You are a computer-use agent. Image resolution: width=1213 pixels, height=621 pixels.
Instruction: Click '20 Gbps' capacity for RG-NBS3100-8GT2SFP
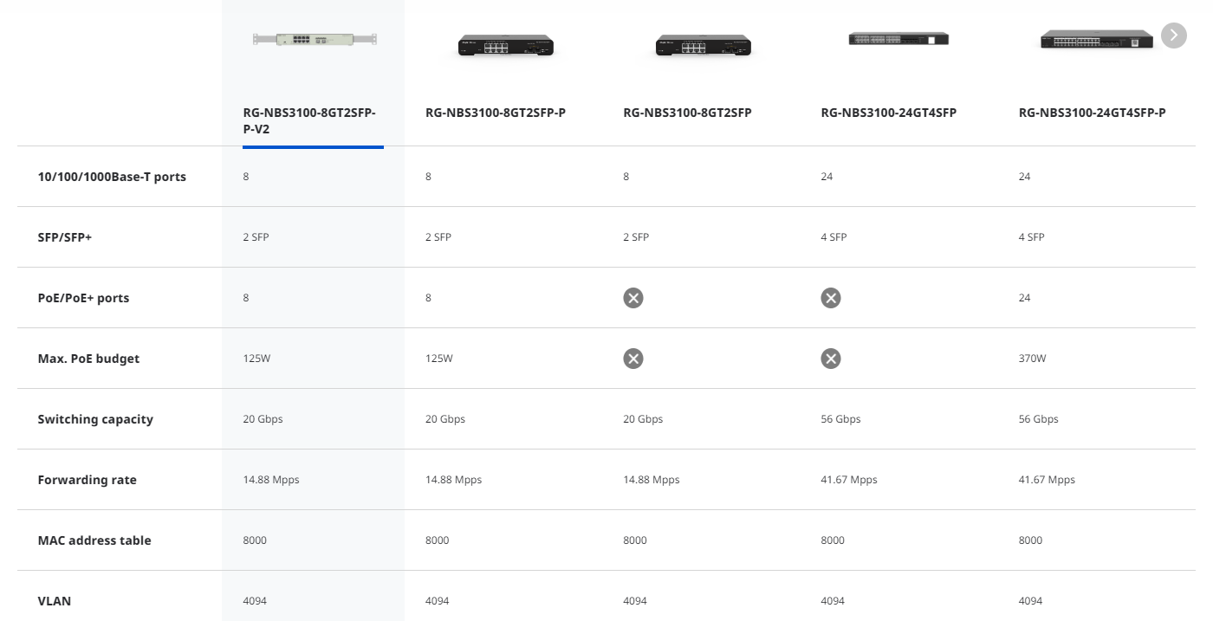tap(643, 419)
